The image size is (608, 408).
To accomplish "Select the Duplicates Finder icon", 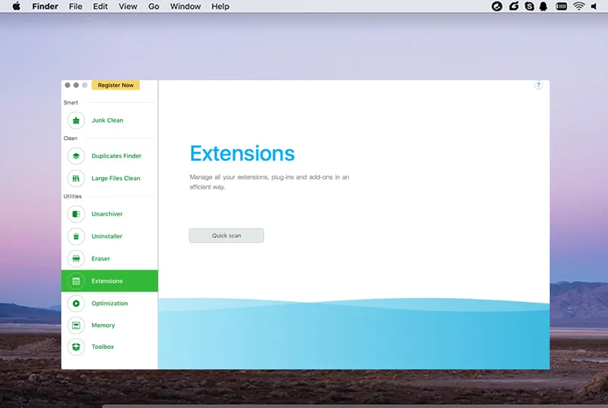I will pyautogui.click(x=76, y=156).
